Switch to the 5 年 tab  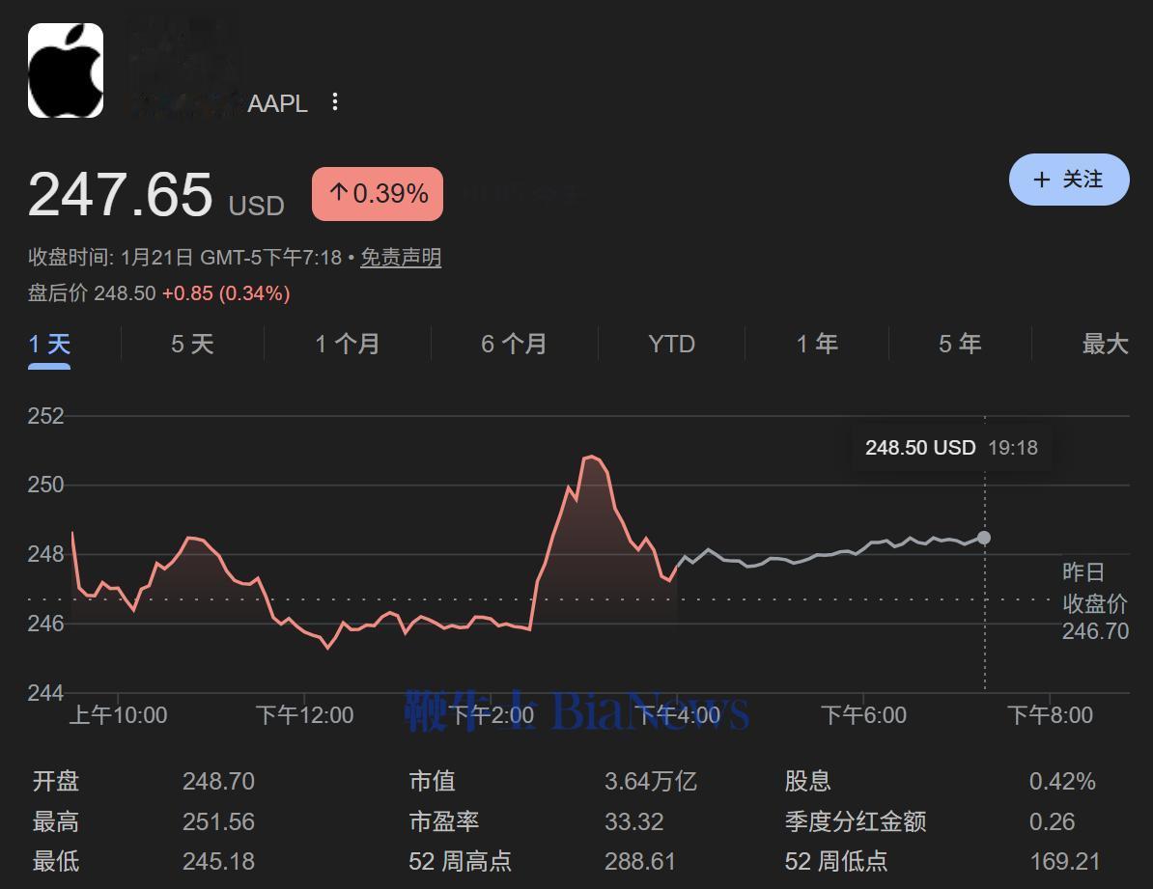tap(960, 345)
